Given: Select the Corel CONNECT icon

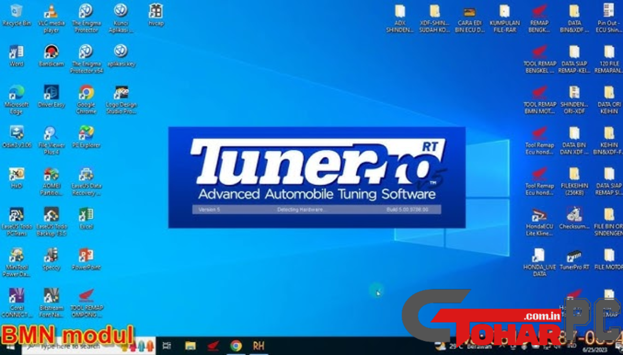Looking at the screenshot, I should coord(16,303).
